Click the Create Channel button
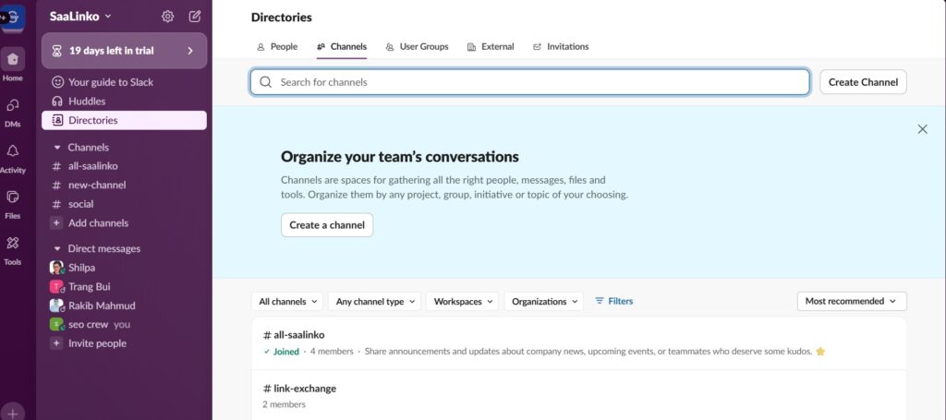The width and height of the screenshot is (946, 420). coord(863,82)
